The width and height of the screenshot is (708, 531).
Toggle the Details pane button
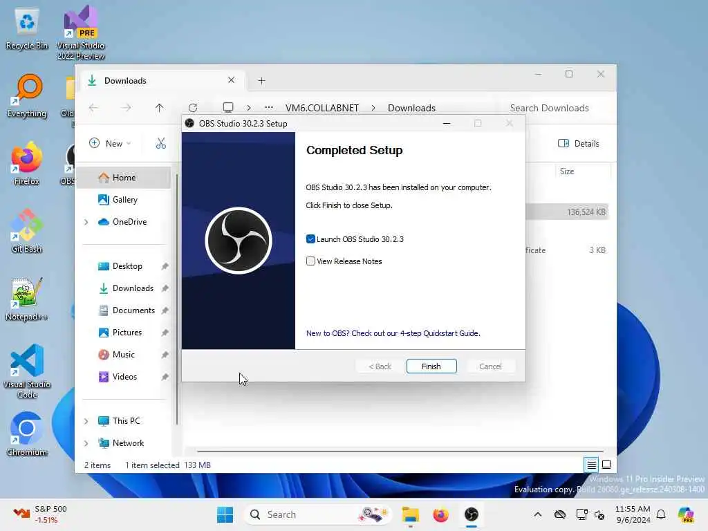click(579, 144)
